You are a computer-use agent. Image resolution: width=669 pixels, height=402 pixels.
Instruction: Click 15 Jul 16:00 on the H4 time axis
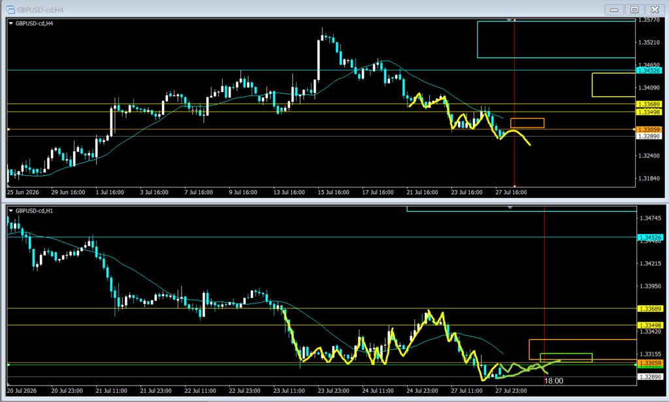pyautogui.click(x=333, y=192)
